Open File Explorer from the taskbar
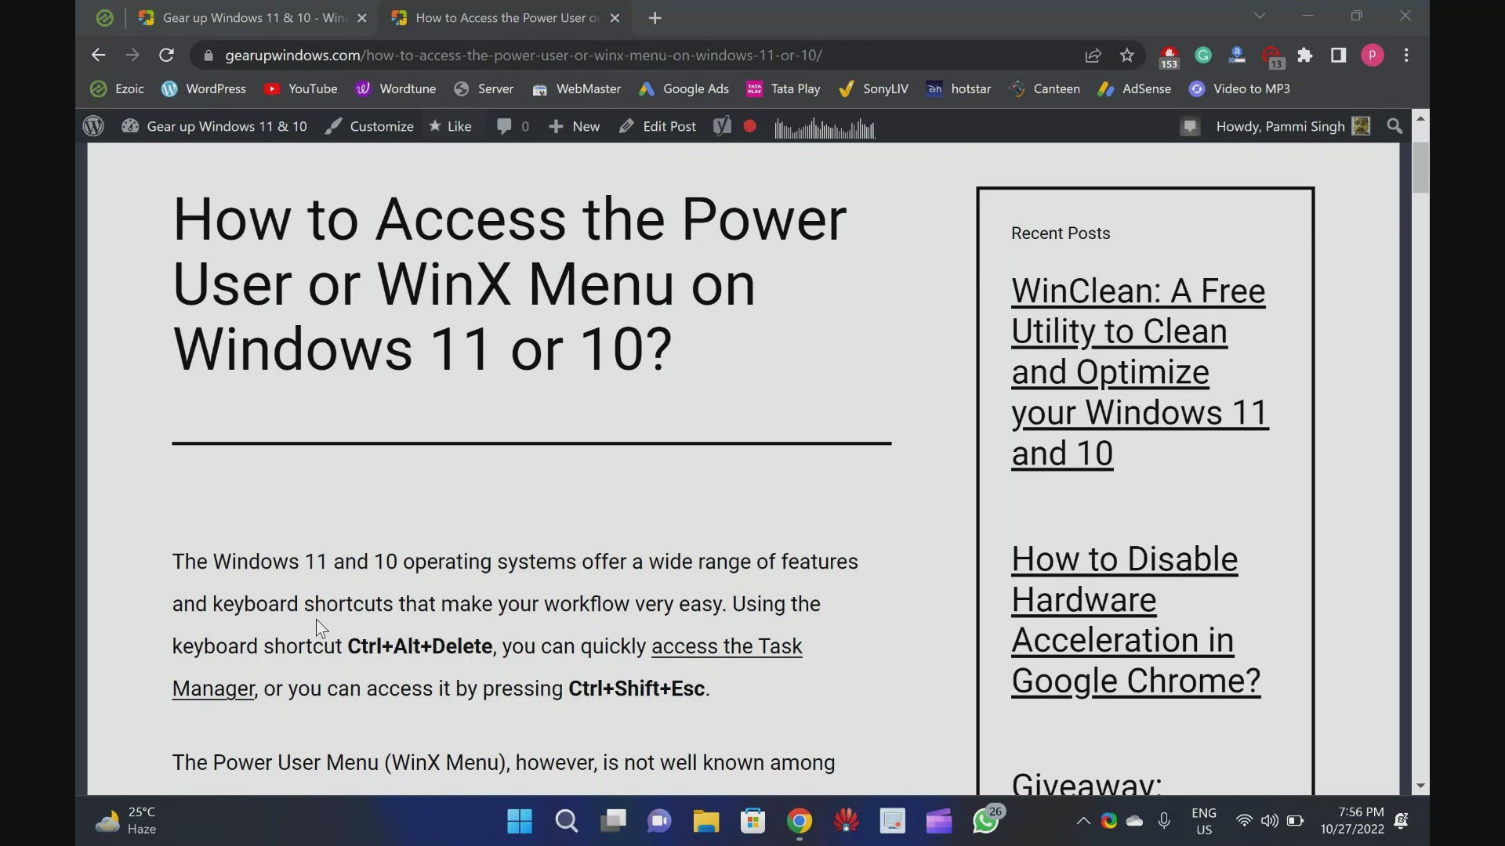1505x846 pixels. 706,821
